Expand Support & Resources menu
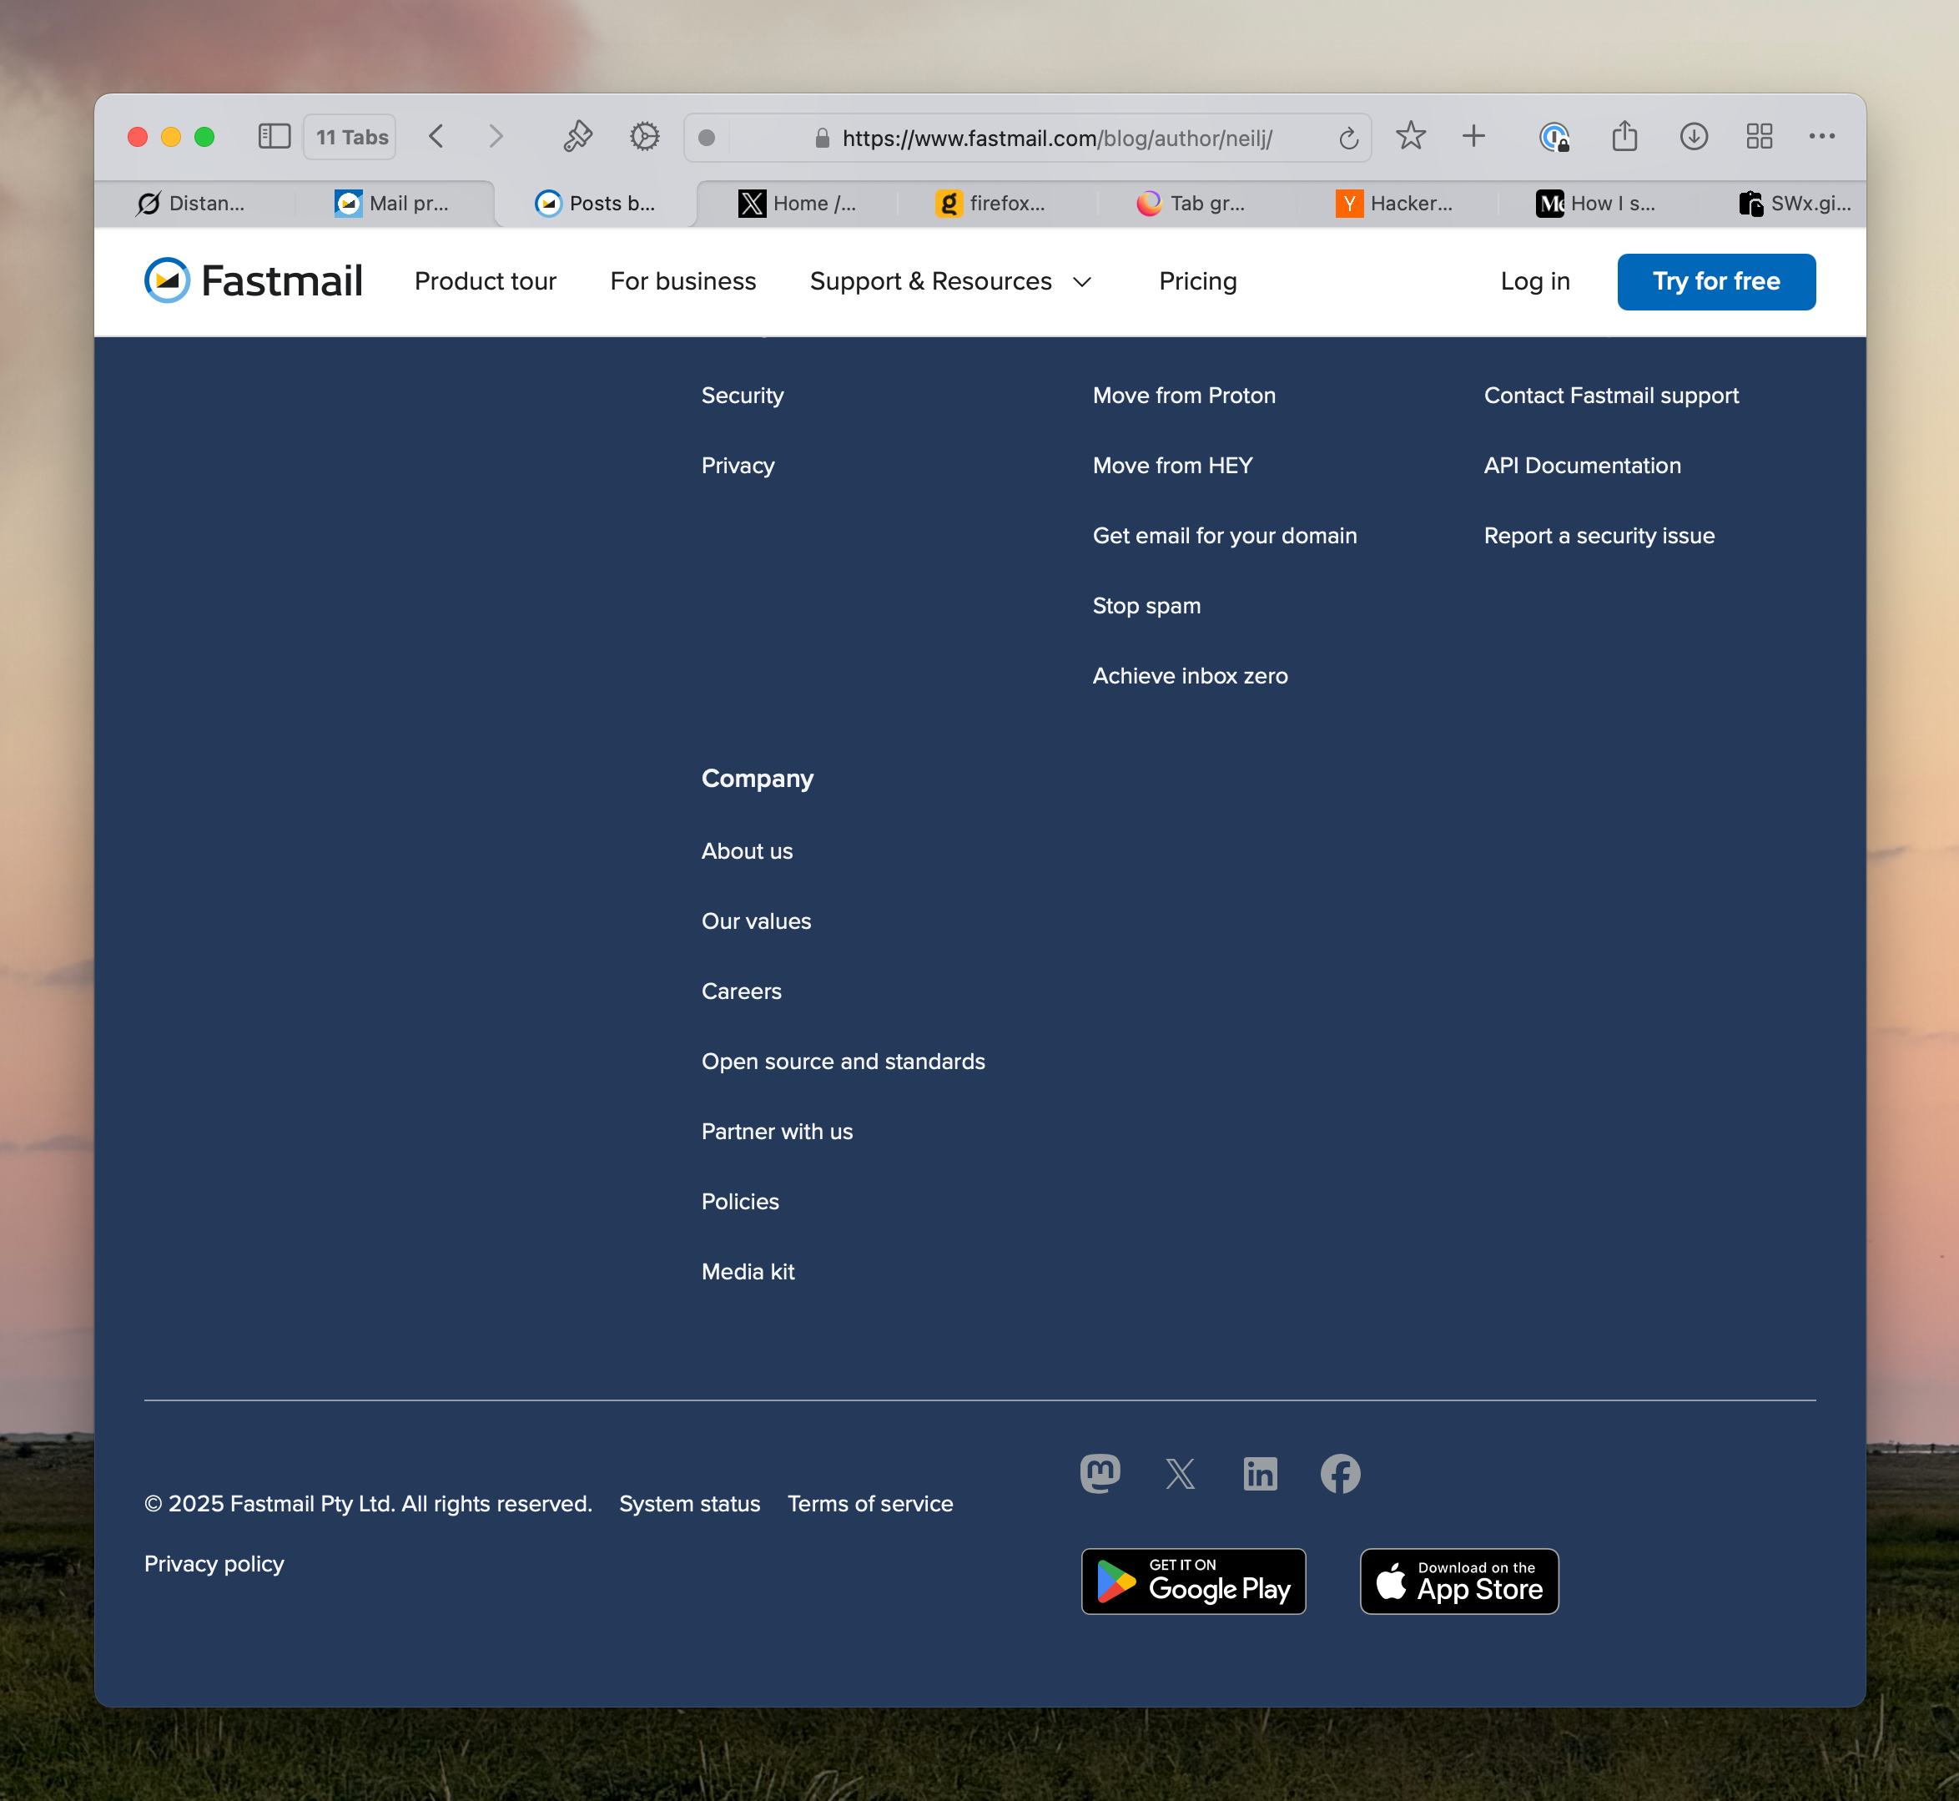The image size is (1959, 1801). 951,281
